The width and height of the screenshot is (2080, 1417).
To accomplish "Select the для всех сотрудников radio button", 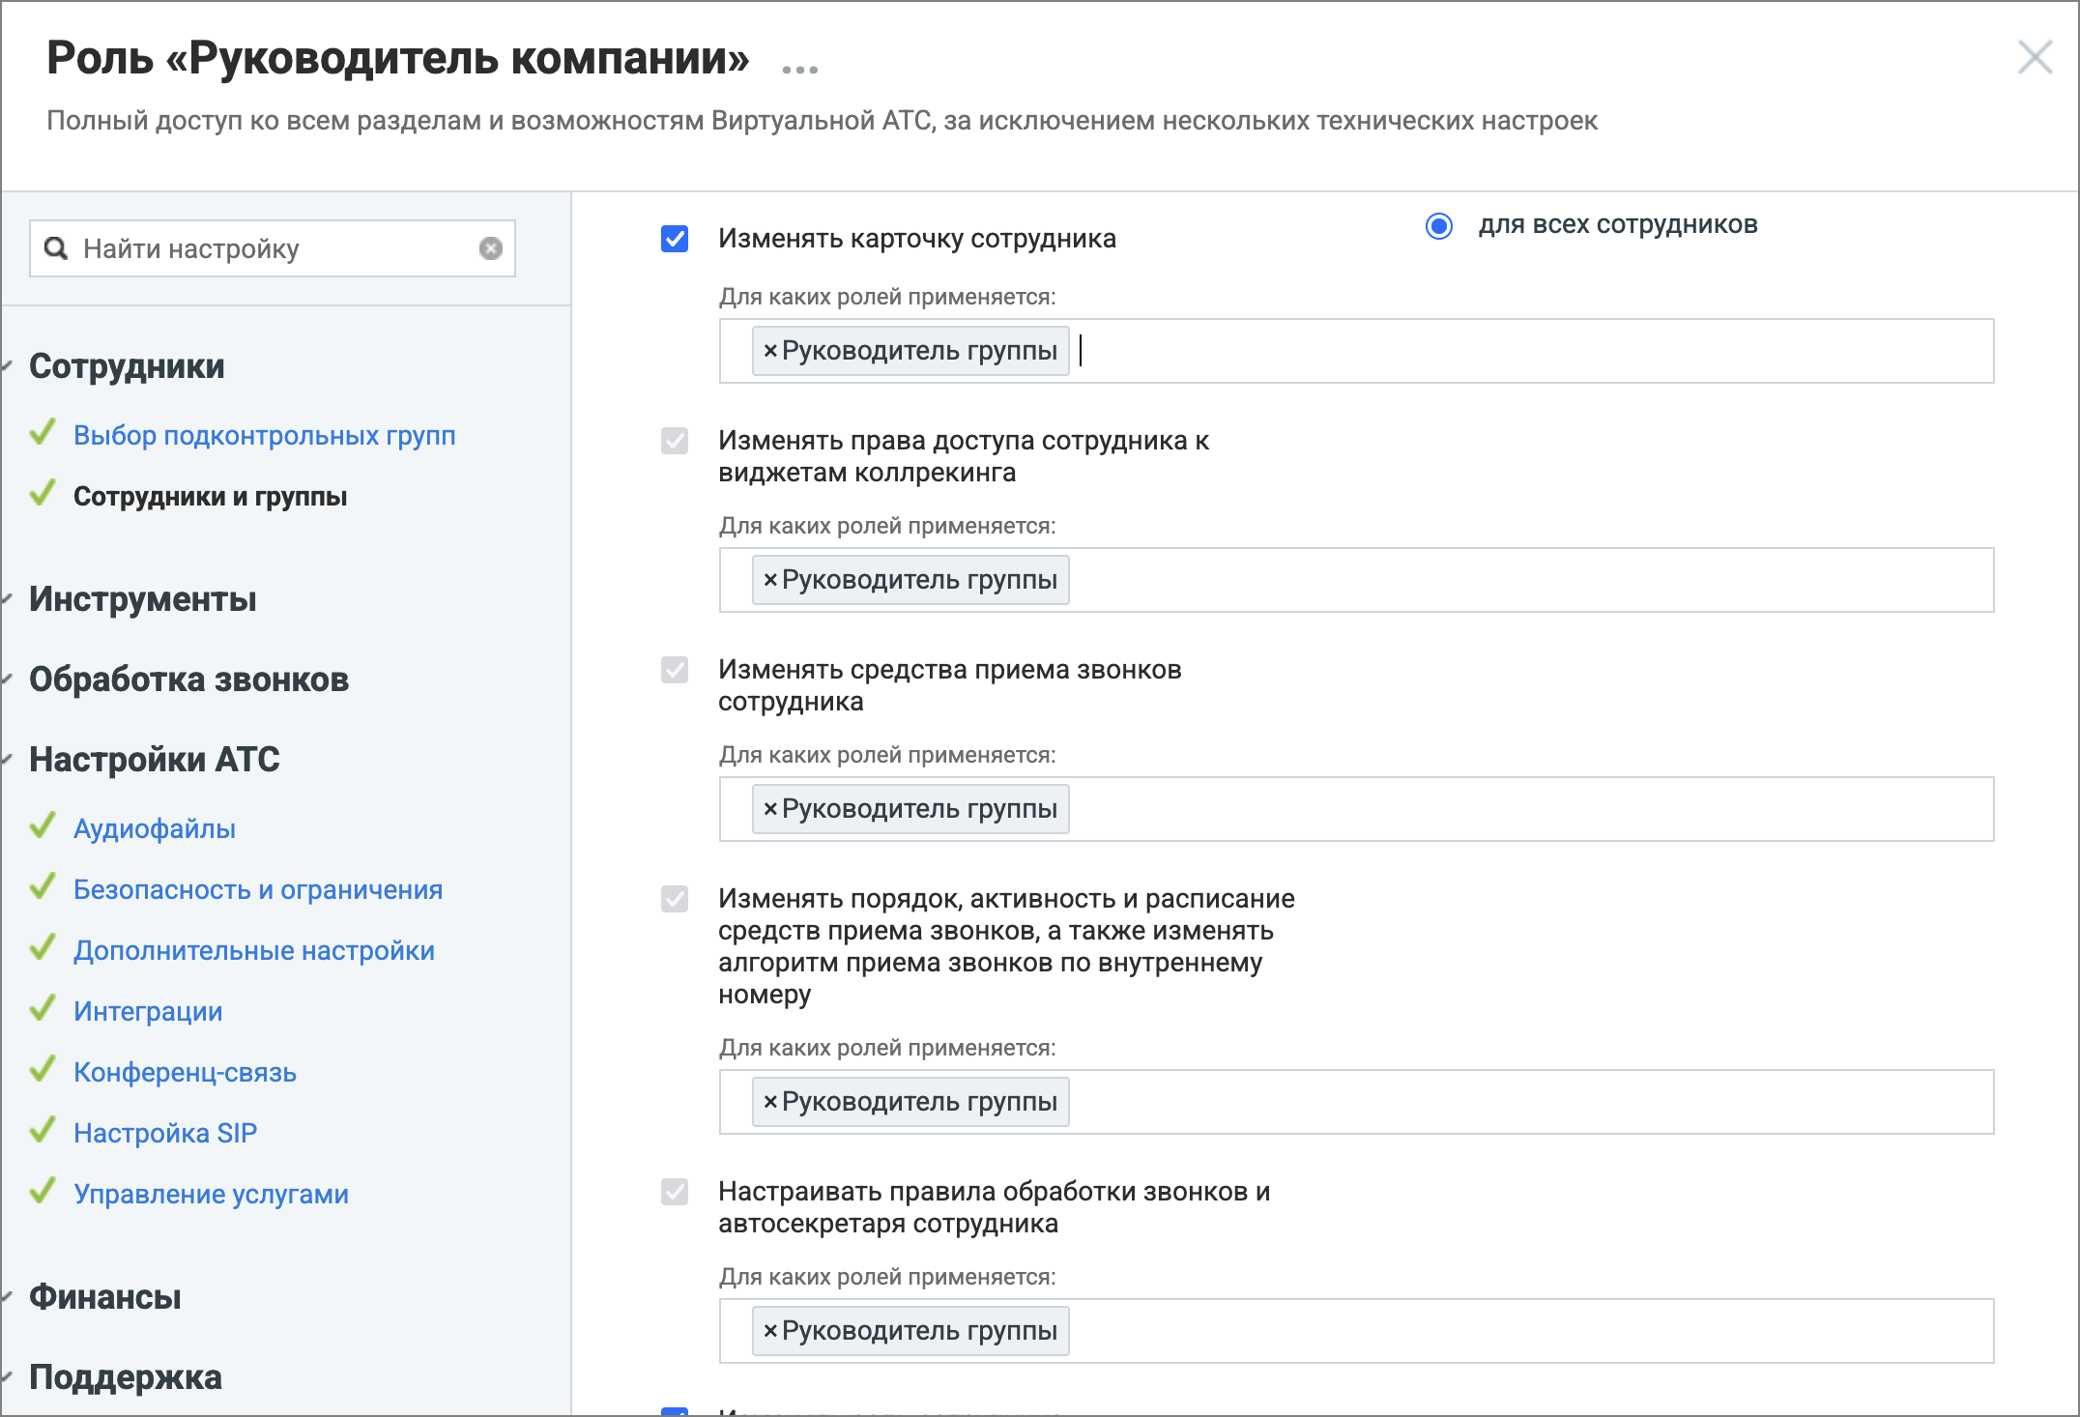I will click(x=1439, y=226).
